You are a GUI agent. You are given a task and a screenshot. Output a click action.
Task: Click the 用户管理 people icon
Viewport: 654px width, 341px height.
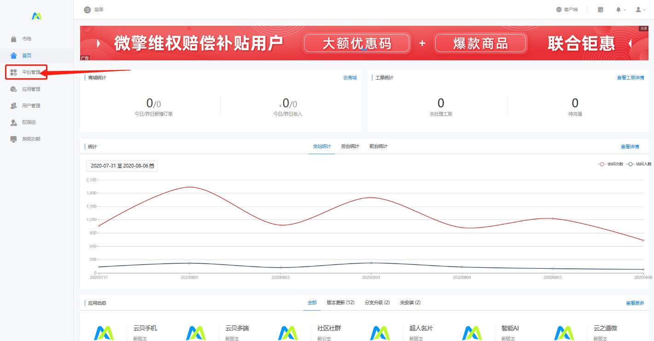(14, 106)
